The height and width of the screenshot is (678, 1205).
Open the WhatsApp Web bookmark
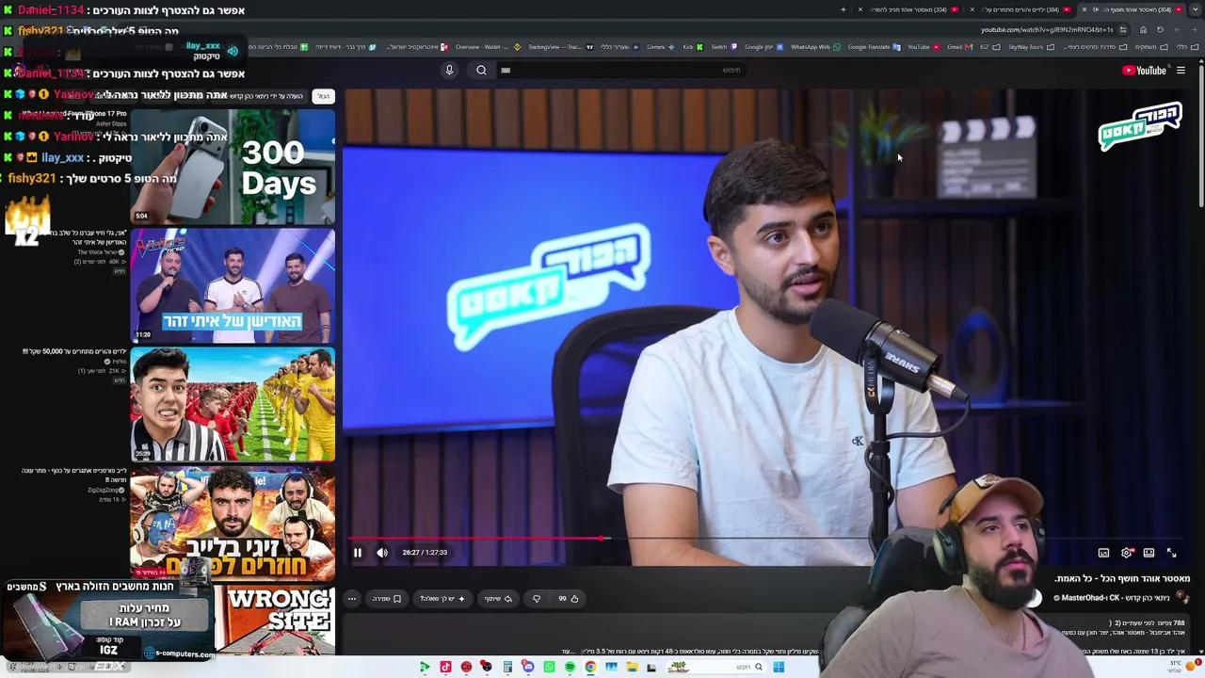pos(815,47)
